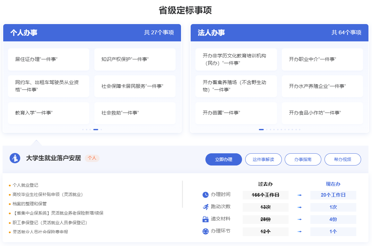Click the 递交材料 folder icon
This screenshot has width=372, height=246.
pos(205,219)
